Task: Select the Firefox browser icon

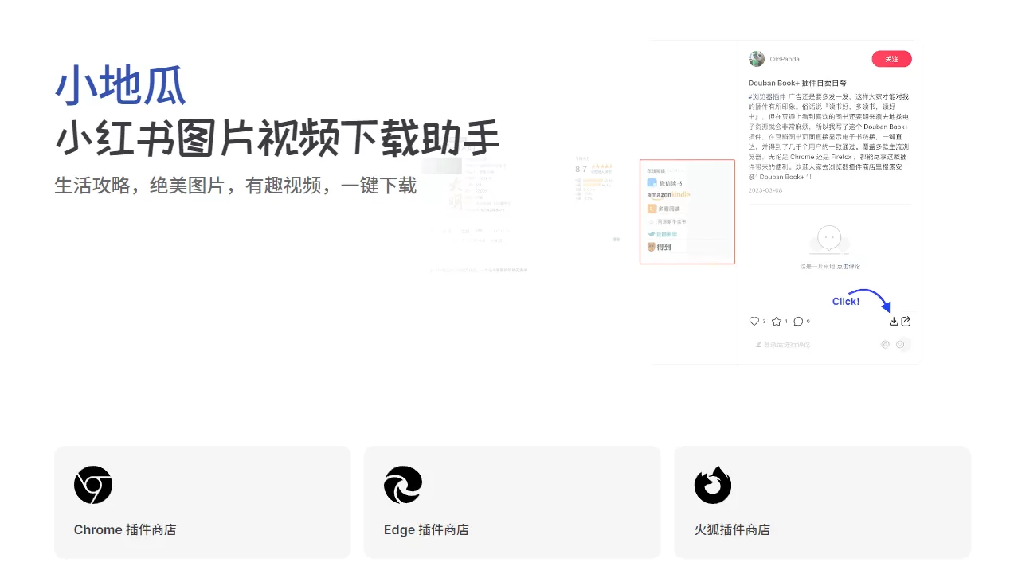Action: pyautogui.click(x=713, y=485)
